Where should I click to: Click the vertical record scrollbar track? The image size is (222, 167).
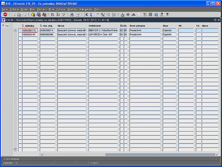[15, 90]
